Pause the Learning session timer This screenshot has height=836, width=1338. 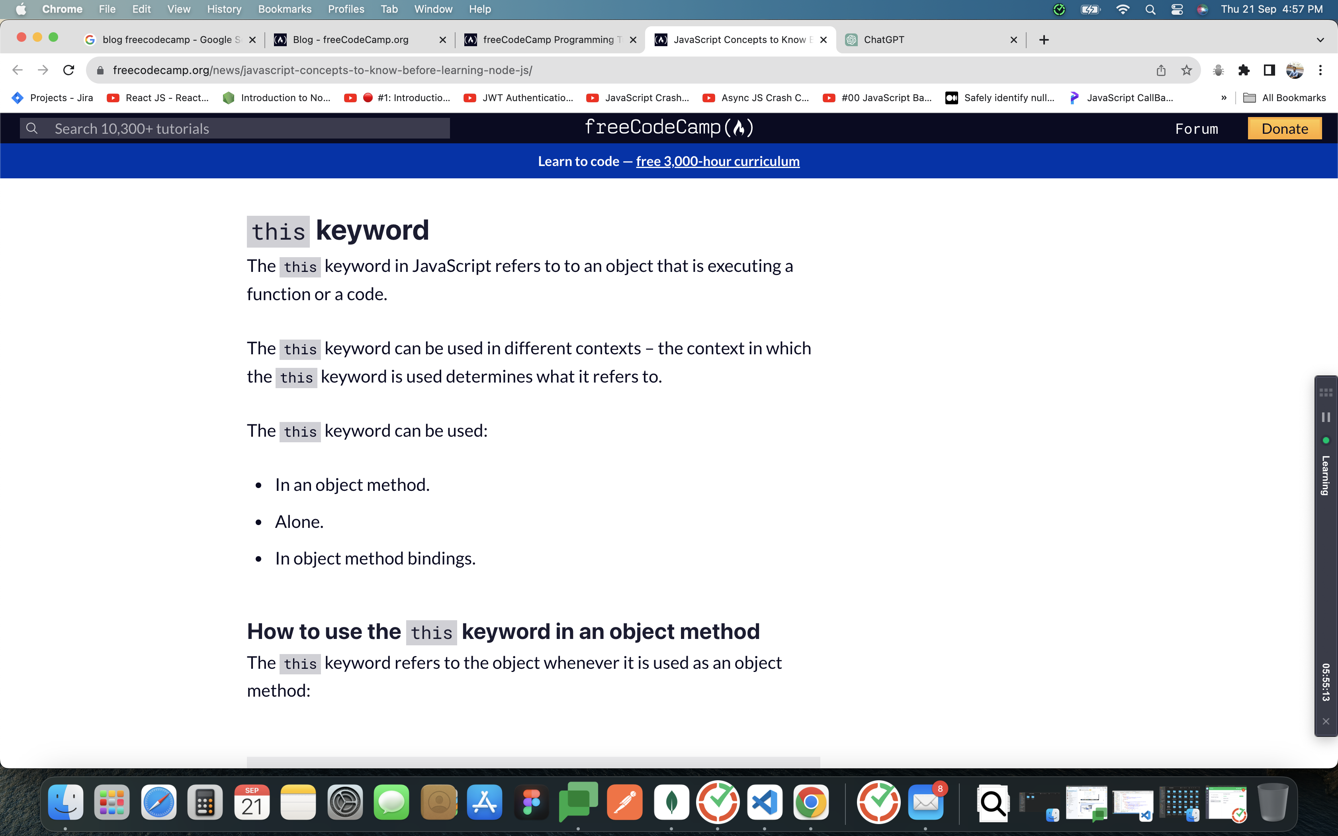1326,418
